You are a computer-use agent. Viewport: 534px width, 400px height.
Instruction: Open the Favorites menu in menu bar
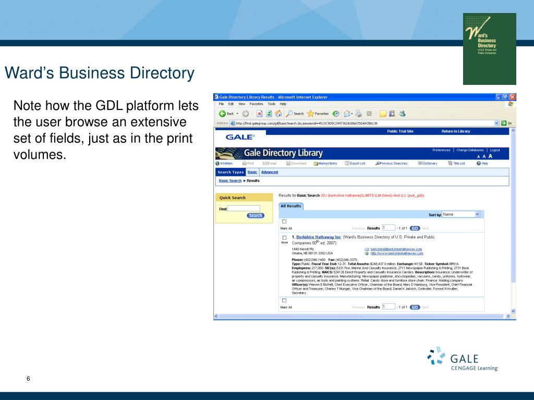(256, 104)
